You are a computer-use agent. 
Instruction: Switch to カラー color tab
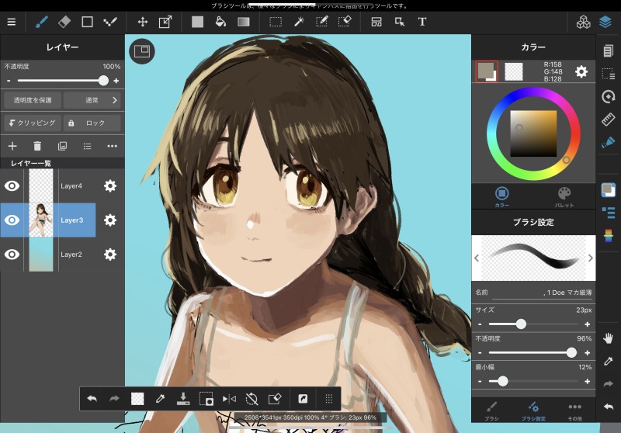point(501,196)
